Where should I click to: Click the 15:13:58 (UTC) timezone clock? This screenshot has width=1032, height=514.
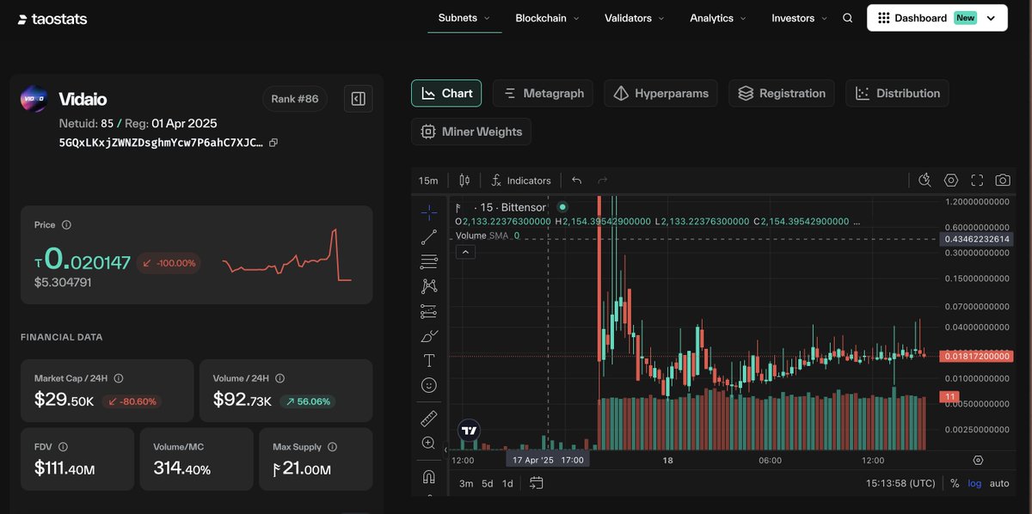(x=900, y=483)
